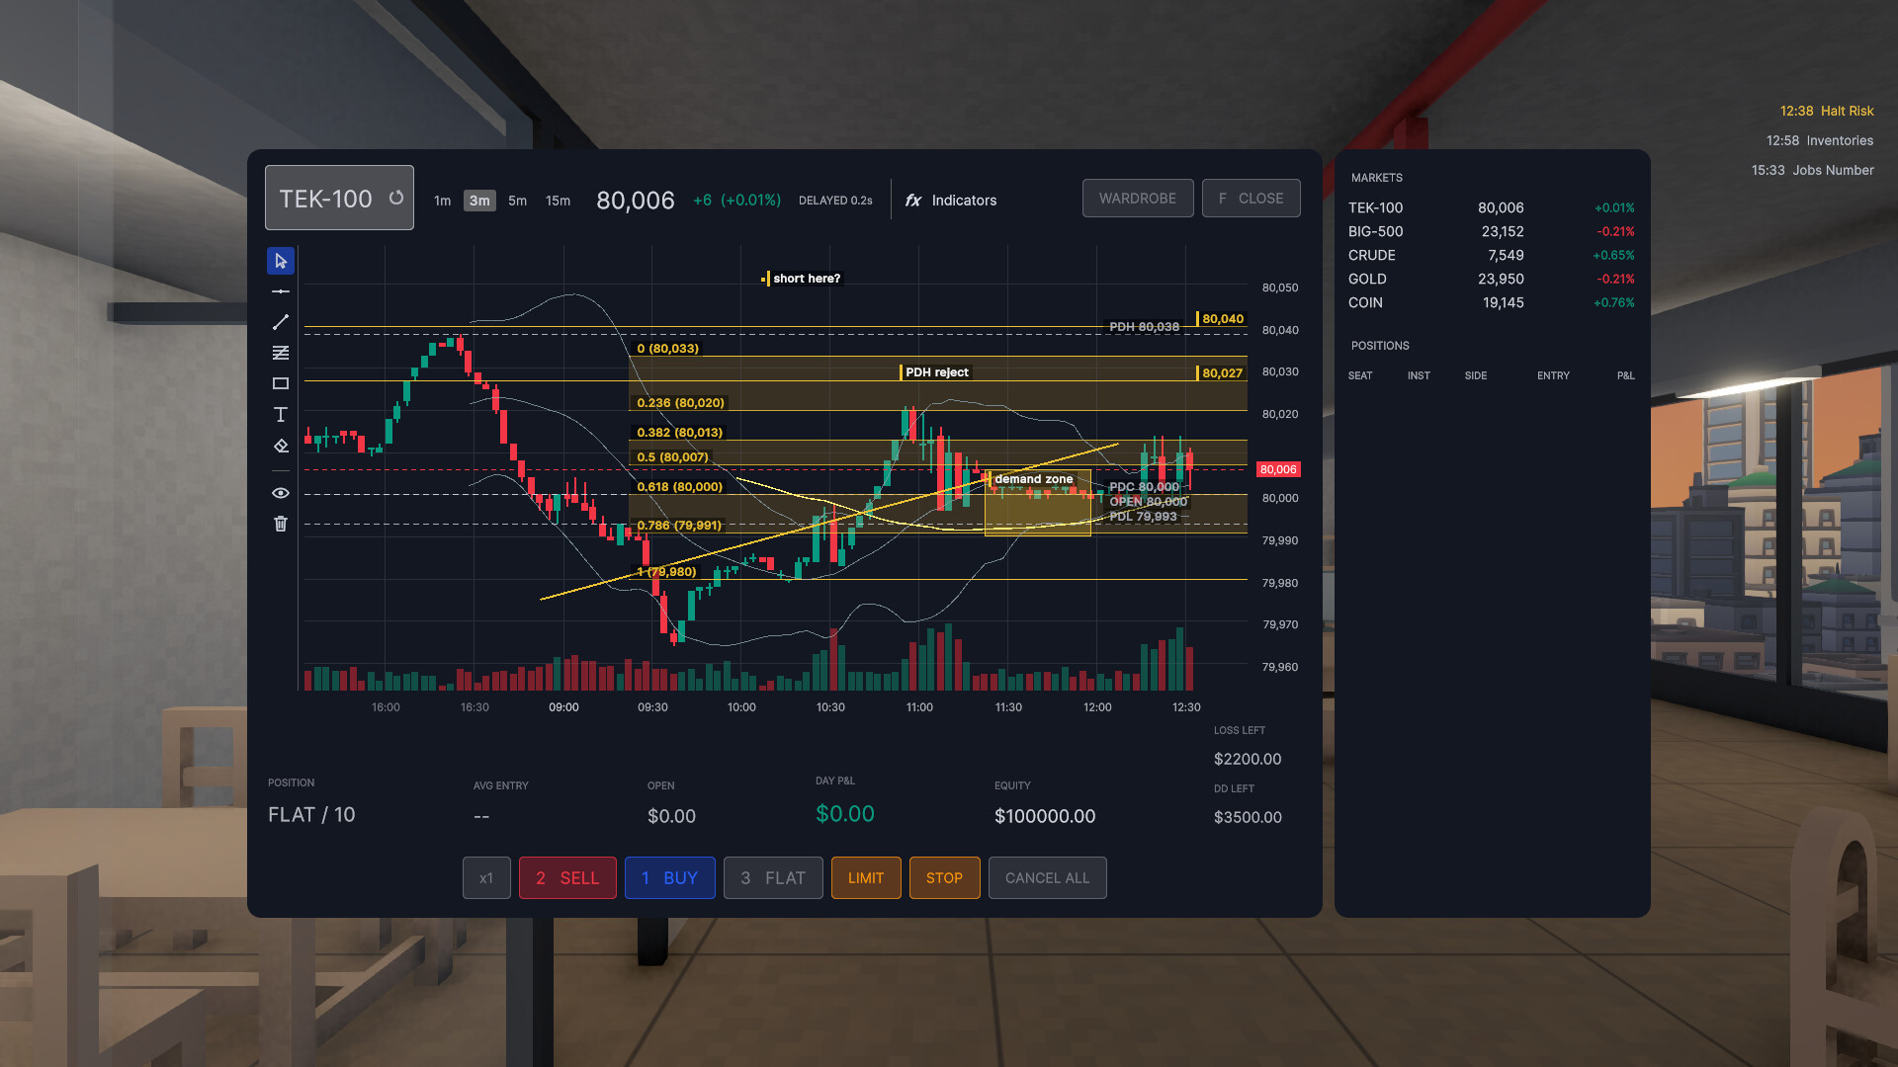The image size is (1898, 1067).
Task: Select the trend line tool
Action: 281,322
